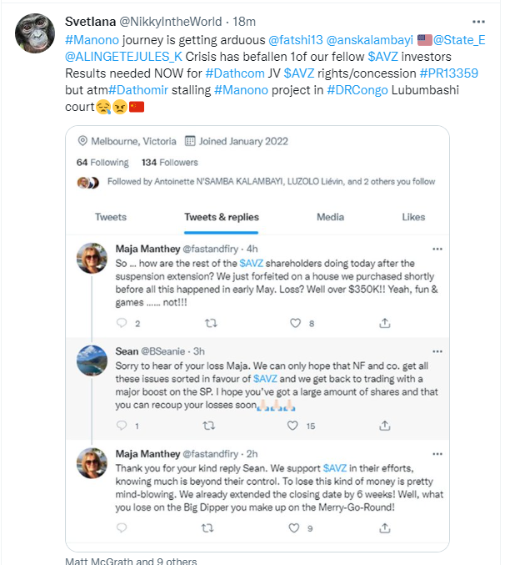
Task: Reply to Sean's tweet
Action: pyautogui.click(x=122, y=426)
